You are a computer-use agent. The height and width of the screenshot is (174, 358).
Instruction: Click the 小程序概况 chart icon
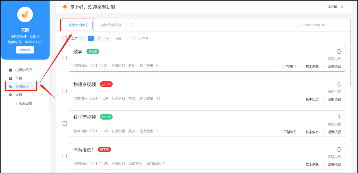click(x=10, y=70)
